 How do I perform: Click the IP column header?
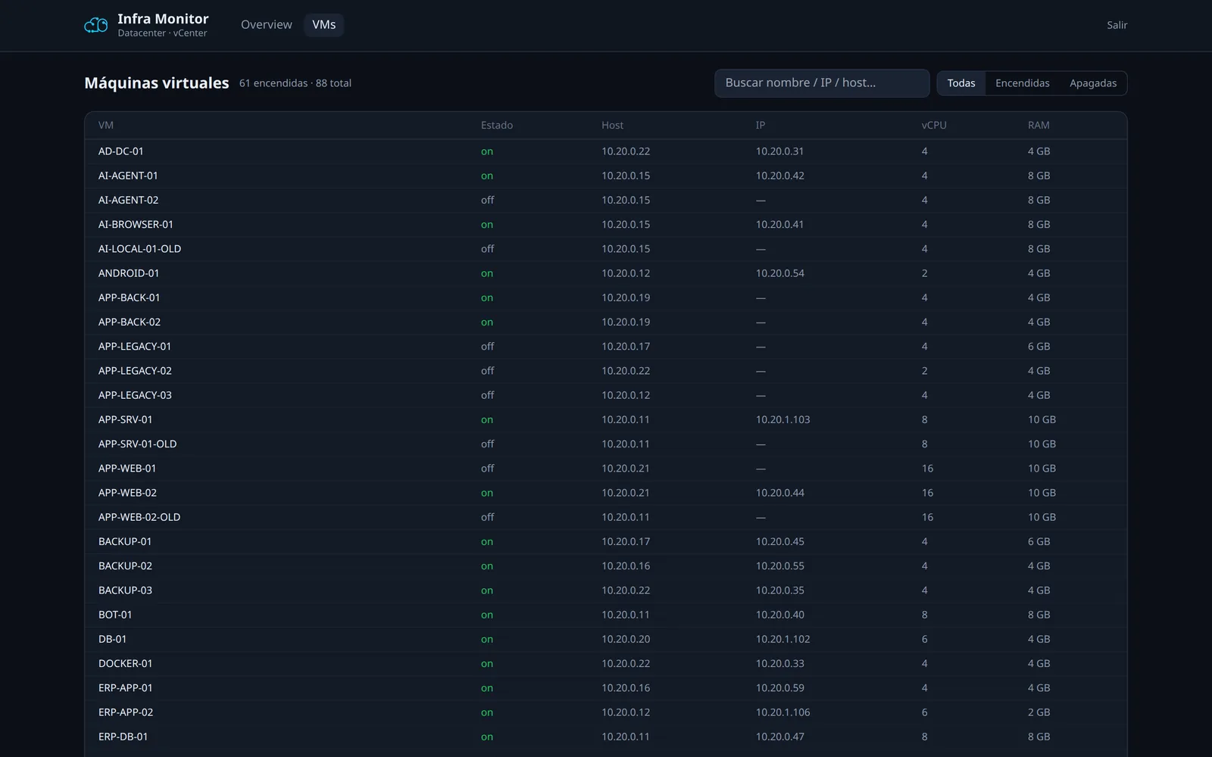point(761,126)
